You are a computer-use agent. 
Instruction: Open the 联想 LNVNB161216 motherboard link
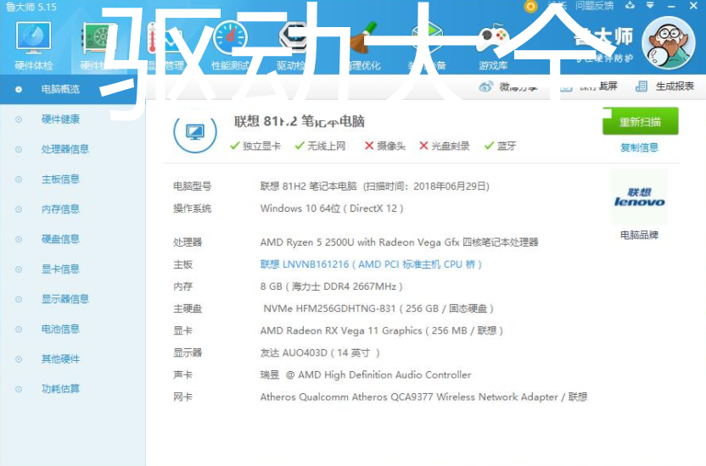click(371, 264)
